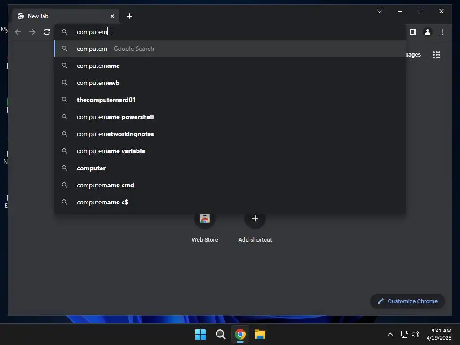
Task: Pick the "computername c$" suggestion
Action: pos(230,202)
